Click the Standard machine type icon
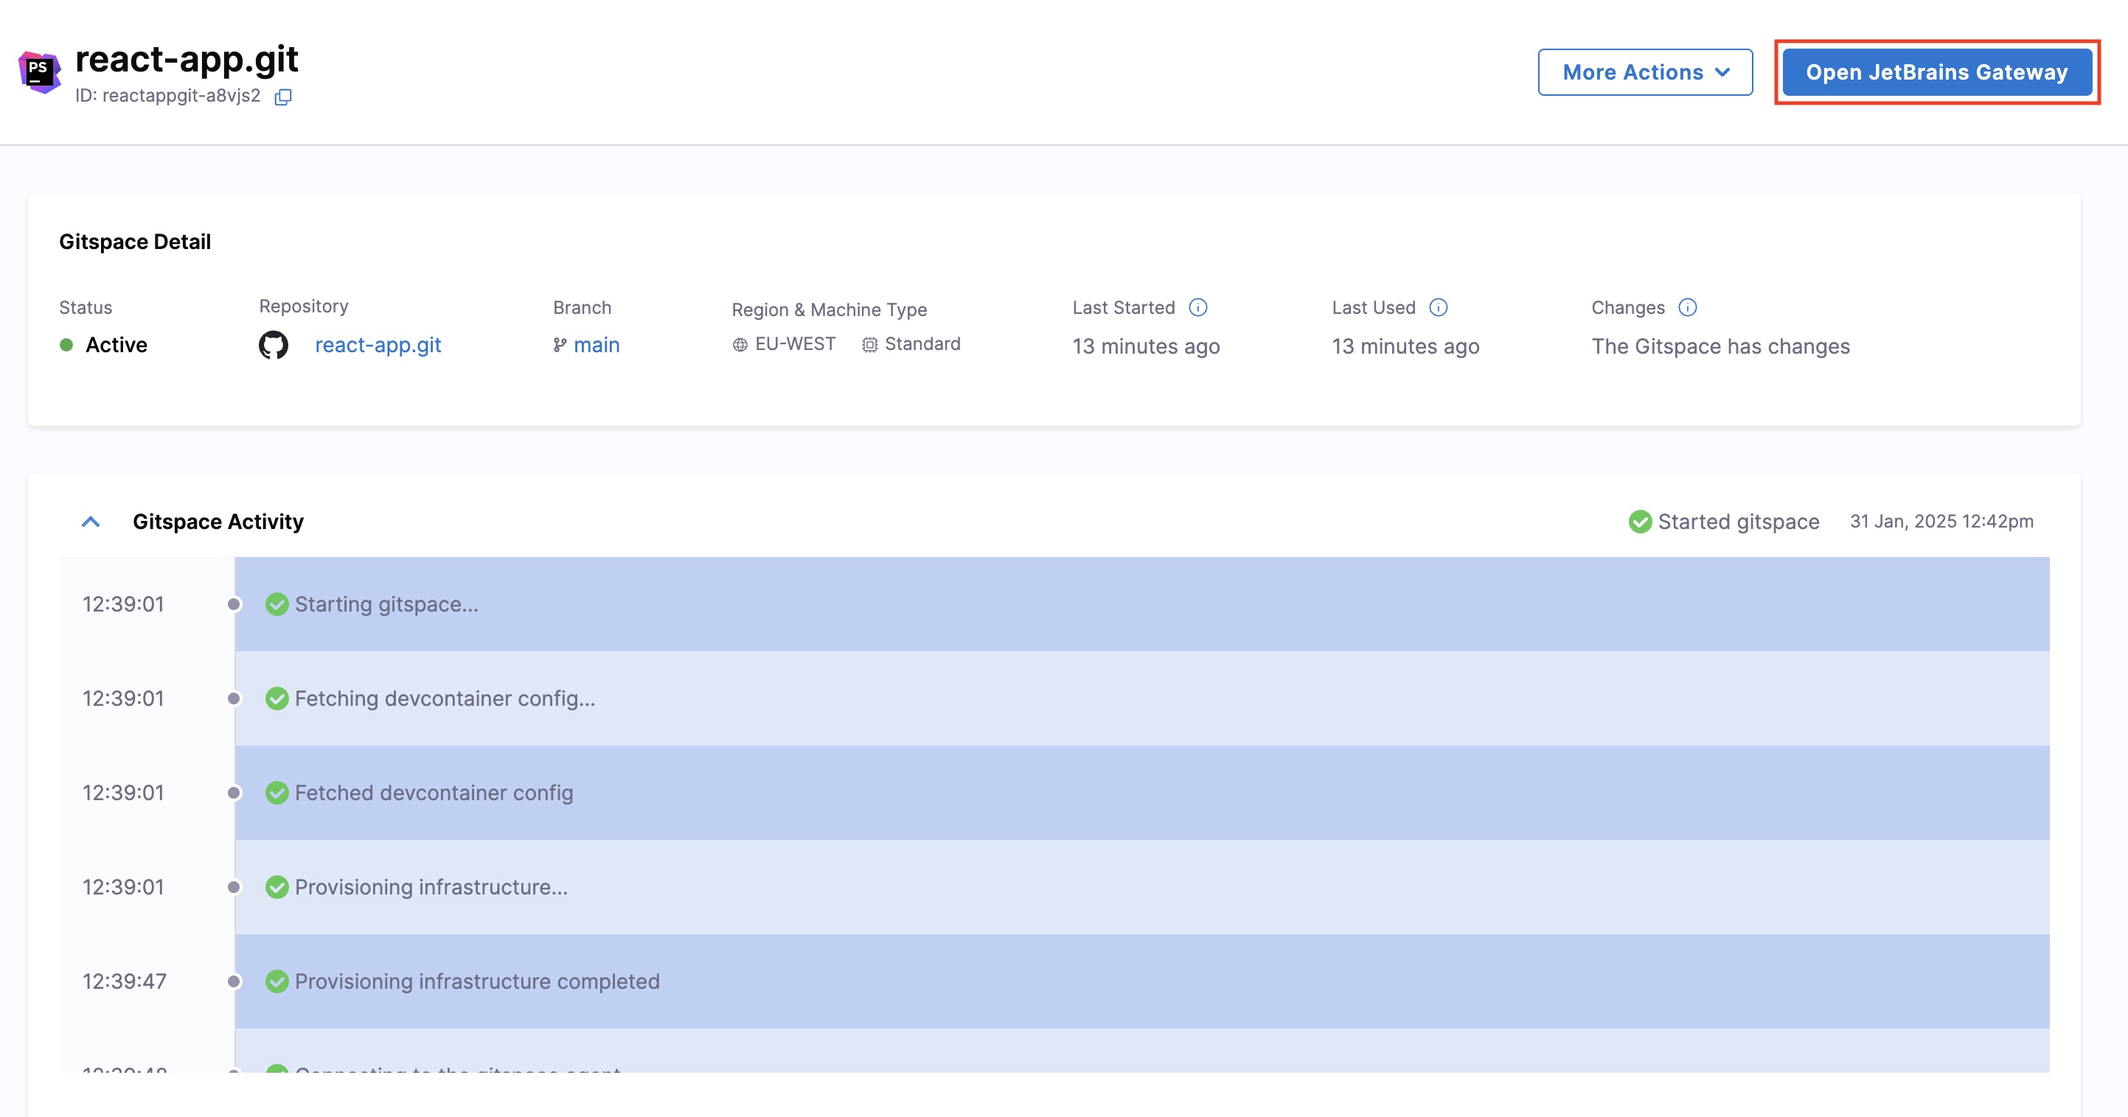 (x=869, y=345)
